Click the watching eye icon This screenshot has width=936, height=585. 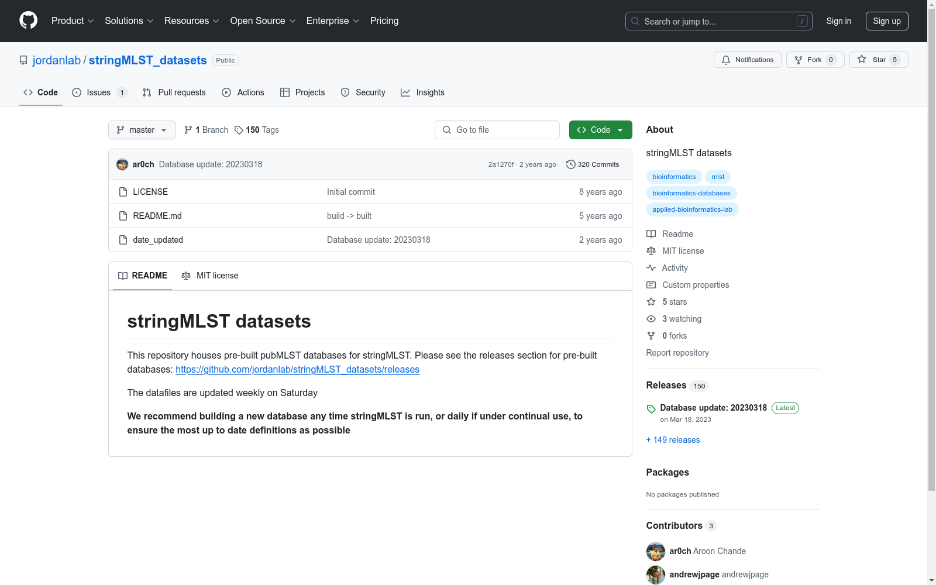[x=651, y=319]
